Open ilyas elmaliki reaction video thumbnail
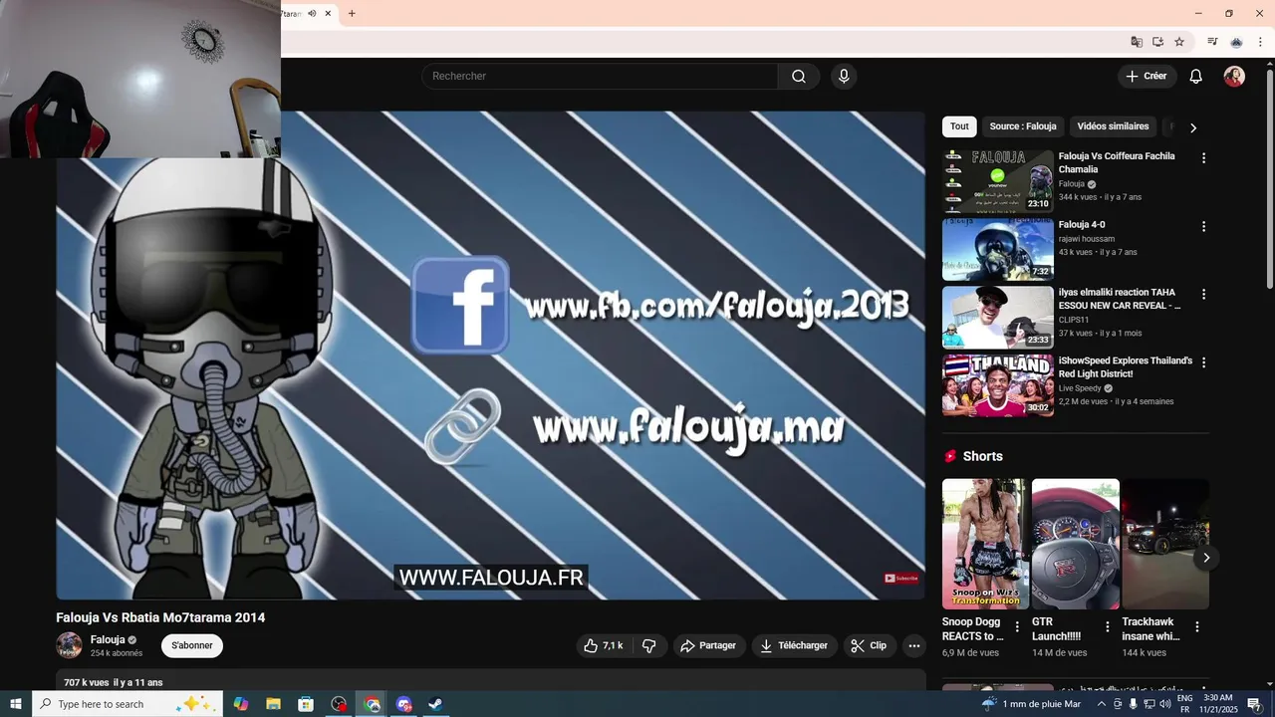 point(998,317)
